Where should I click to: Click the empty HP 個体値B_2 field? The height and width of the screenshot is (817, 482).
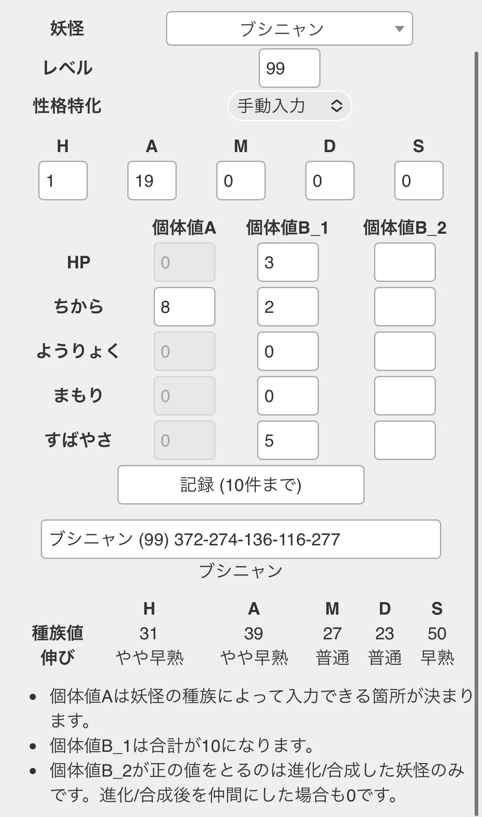coord(405,262)
